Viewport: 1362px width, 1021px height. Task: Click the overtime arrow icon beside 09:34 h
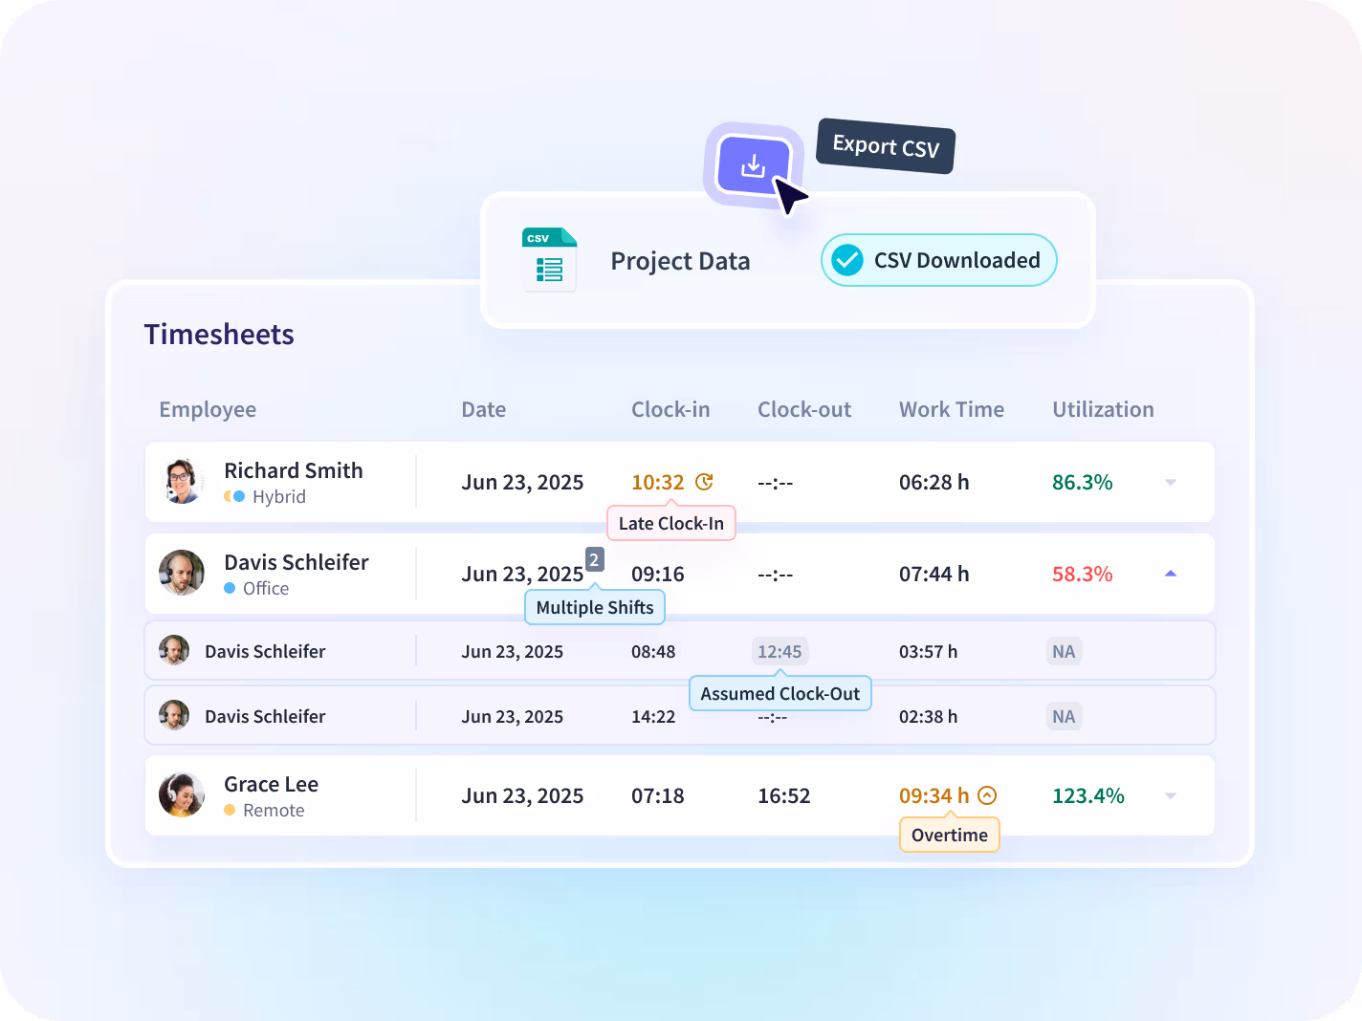(988, 795)
